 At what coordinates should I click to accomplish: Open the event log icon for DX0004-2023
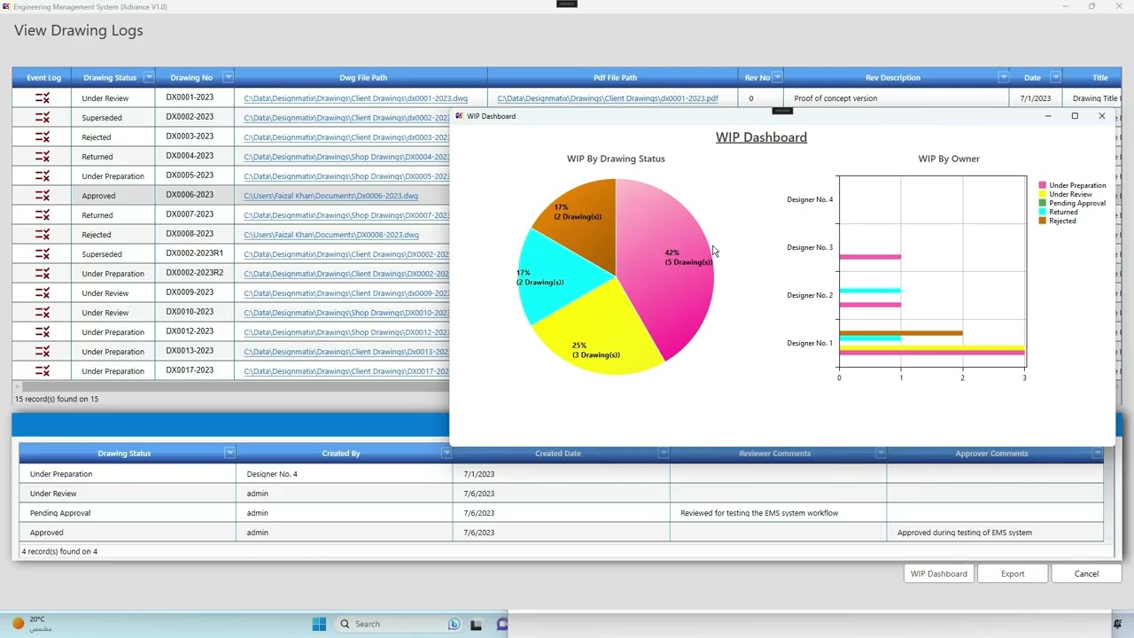43,157
